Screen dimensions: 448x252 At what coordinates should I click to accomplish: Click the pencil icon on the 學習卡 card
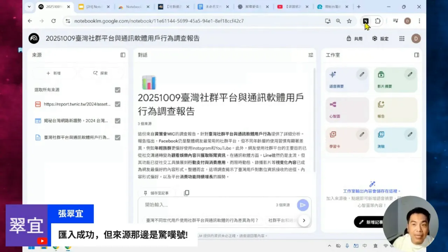click(362, 134)
